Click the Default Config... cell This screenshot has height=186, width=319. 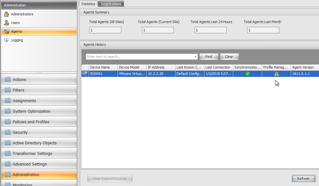[x=190, y=74]
